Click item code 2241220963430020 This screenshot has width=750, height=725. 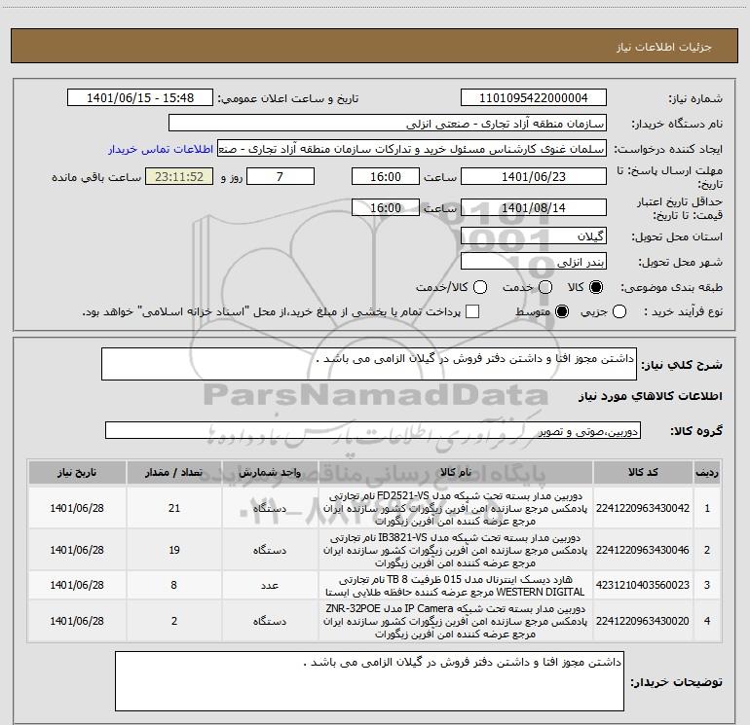[643, 621]
